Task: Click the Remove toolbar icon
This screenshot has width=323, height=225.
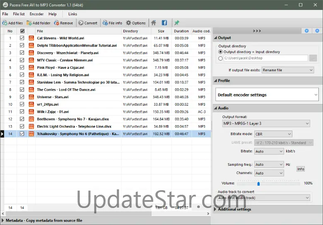Action: tap(56, 23)
